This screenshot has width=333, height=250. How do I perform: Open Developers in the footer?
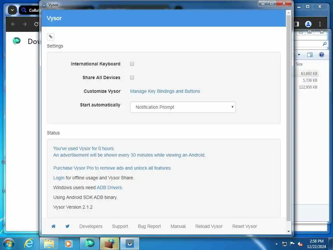(91, 226)
